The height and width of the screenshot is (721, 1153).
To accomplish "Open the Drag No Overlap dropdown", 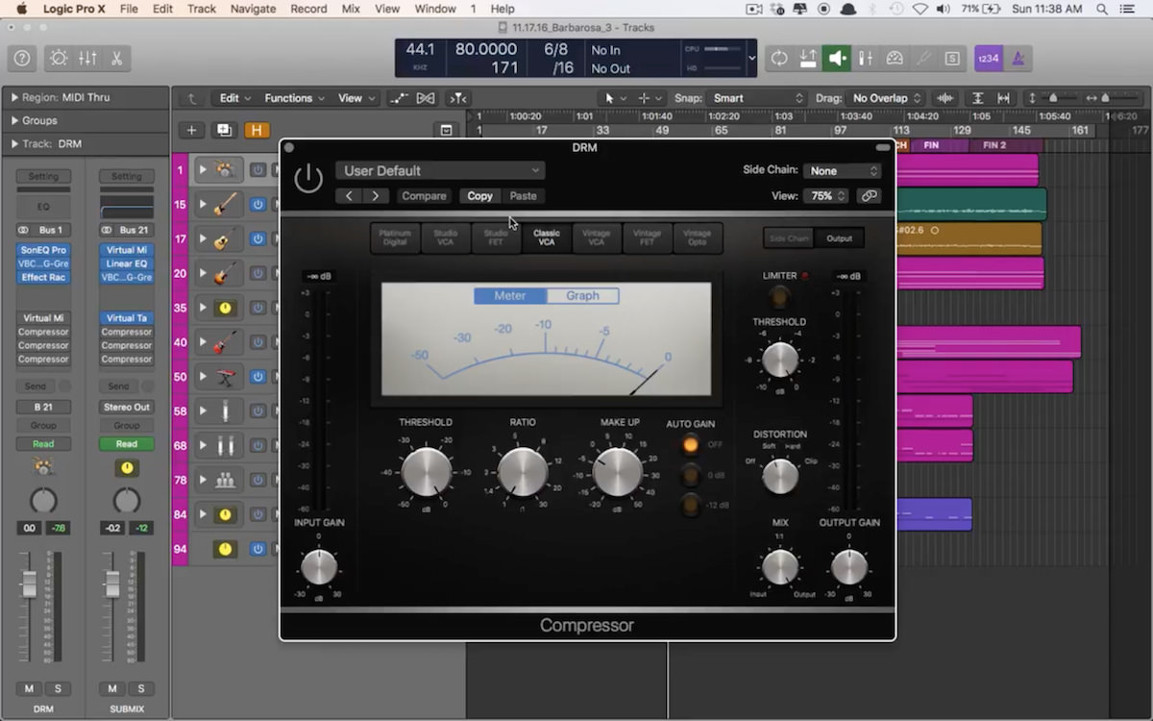I will coord(887,98).
